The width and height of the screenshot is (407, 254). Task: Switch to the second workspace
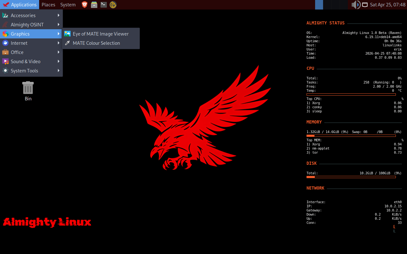327,5
